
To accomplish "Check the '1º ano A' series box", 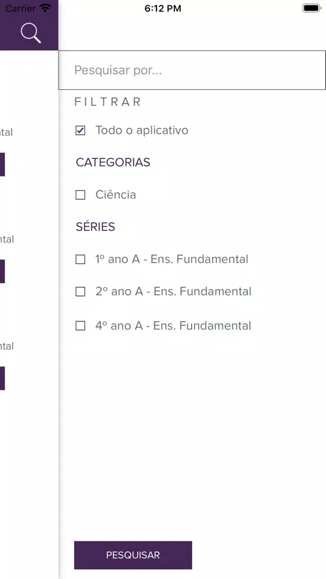I will (x=80, y=259).
